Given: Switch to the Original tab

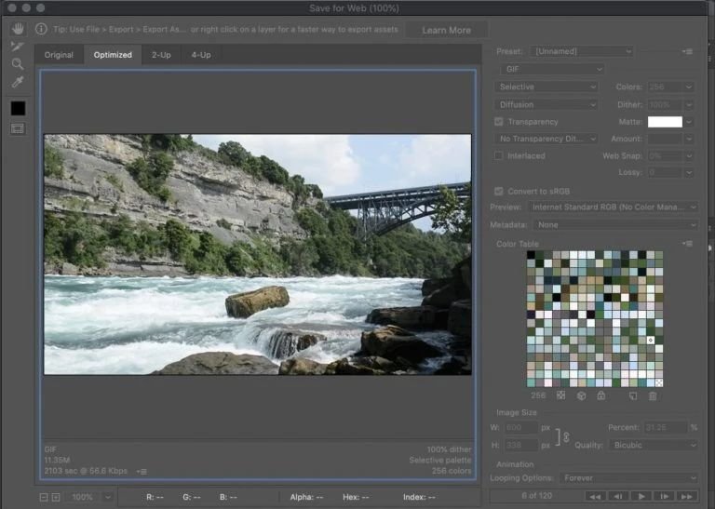Looking at the screenshot, I should click(x=59, y=55).
